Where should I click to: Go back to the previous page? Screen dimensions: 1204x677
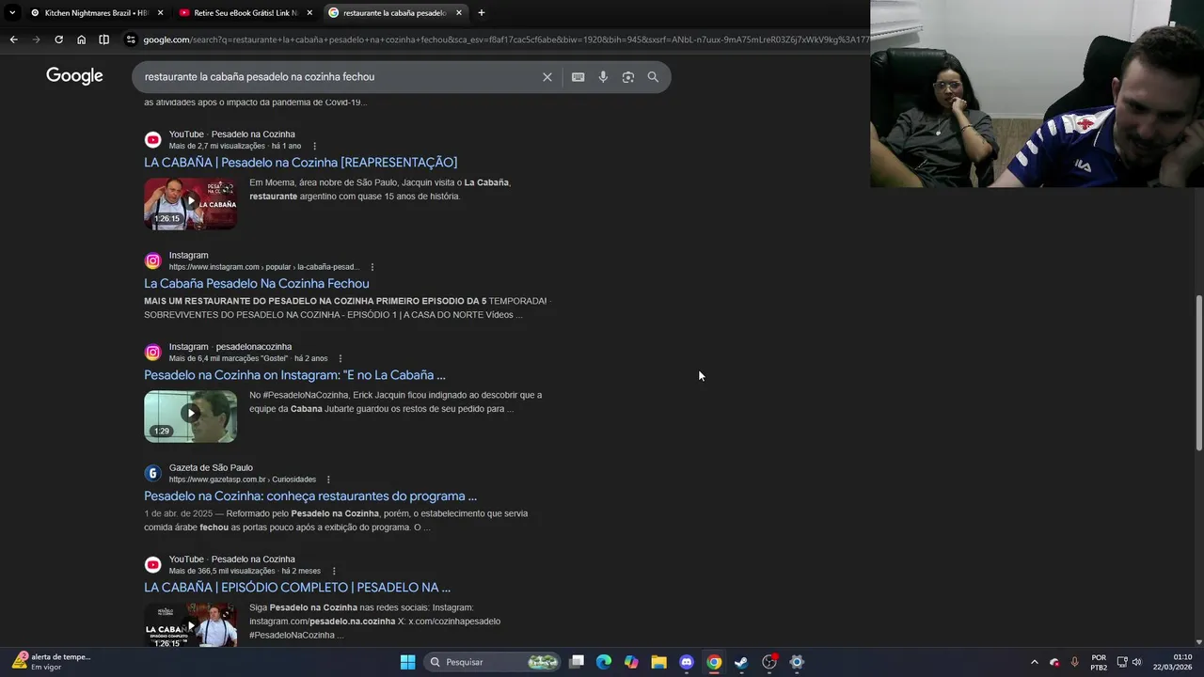coord(13,39)
